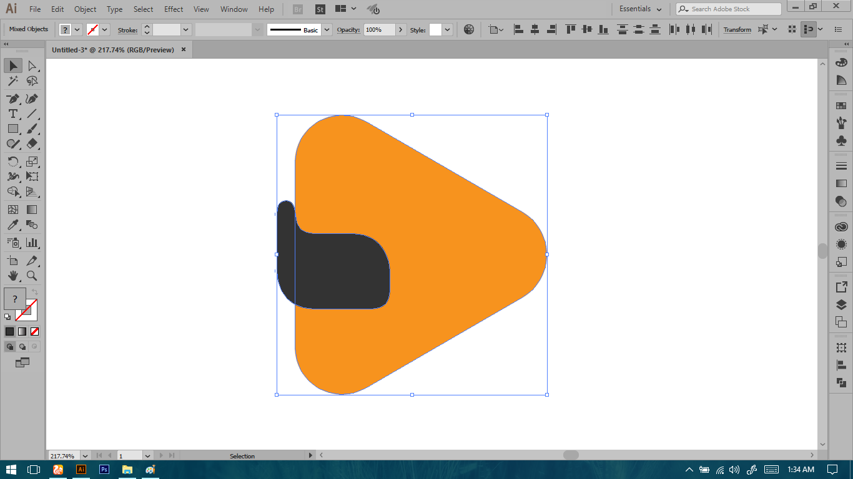853x479 pixels.
Task: Select the Pen tool
Action: (13, 99)
